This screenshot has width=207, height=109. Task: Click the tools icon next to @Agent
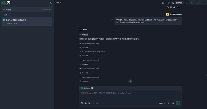pos(92,88)
